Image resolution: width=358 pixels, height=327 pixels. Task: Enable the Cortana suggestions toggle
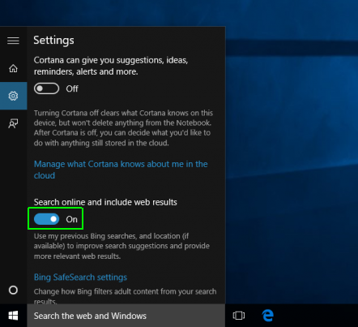46,88
